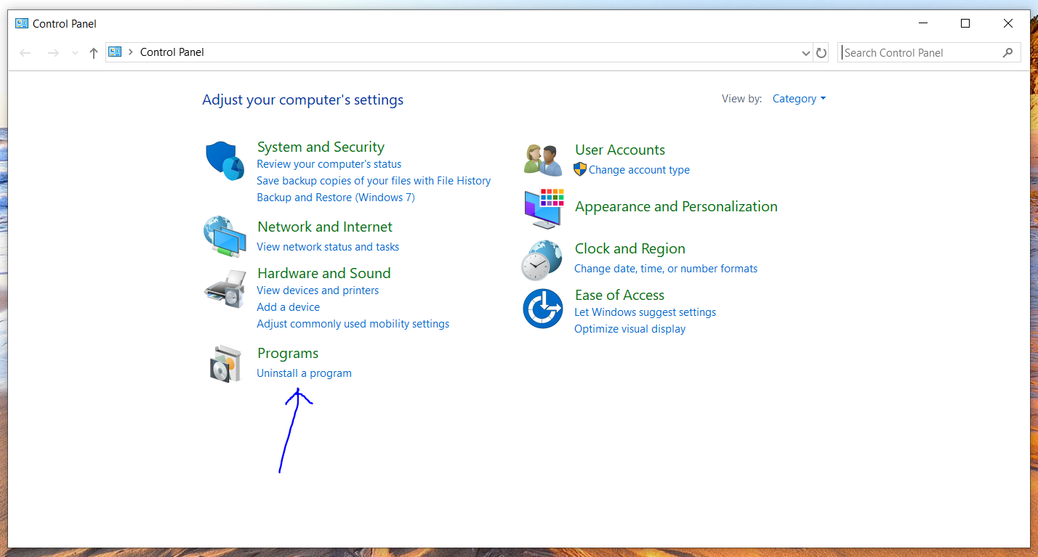Screen dimensions: 1038x557
Task: Open Hardware and Sound heading
Action: point(324,273)
